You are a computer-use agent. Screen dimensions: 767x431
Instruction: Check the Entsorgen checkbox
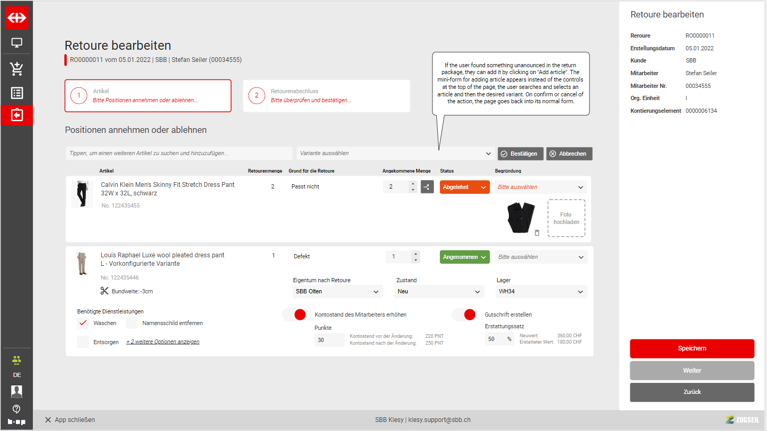point(83,342)
